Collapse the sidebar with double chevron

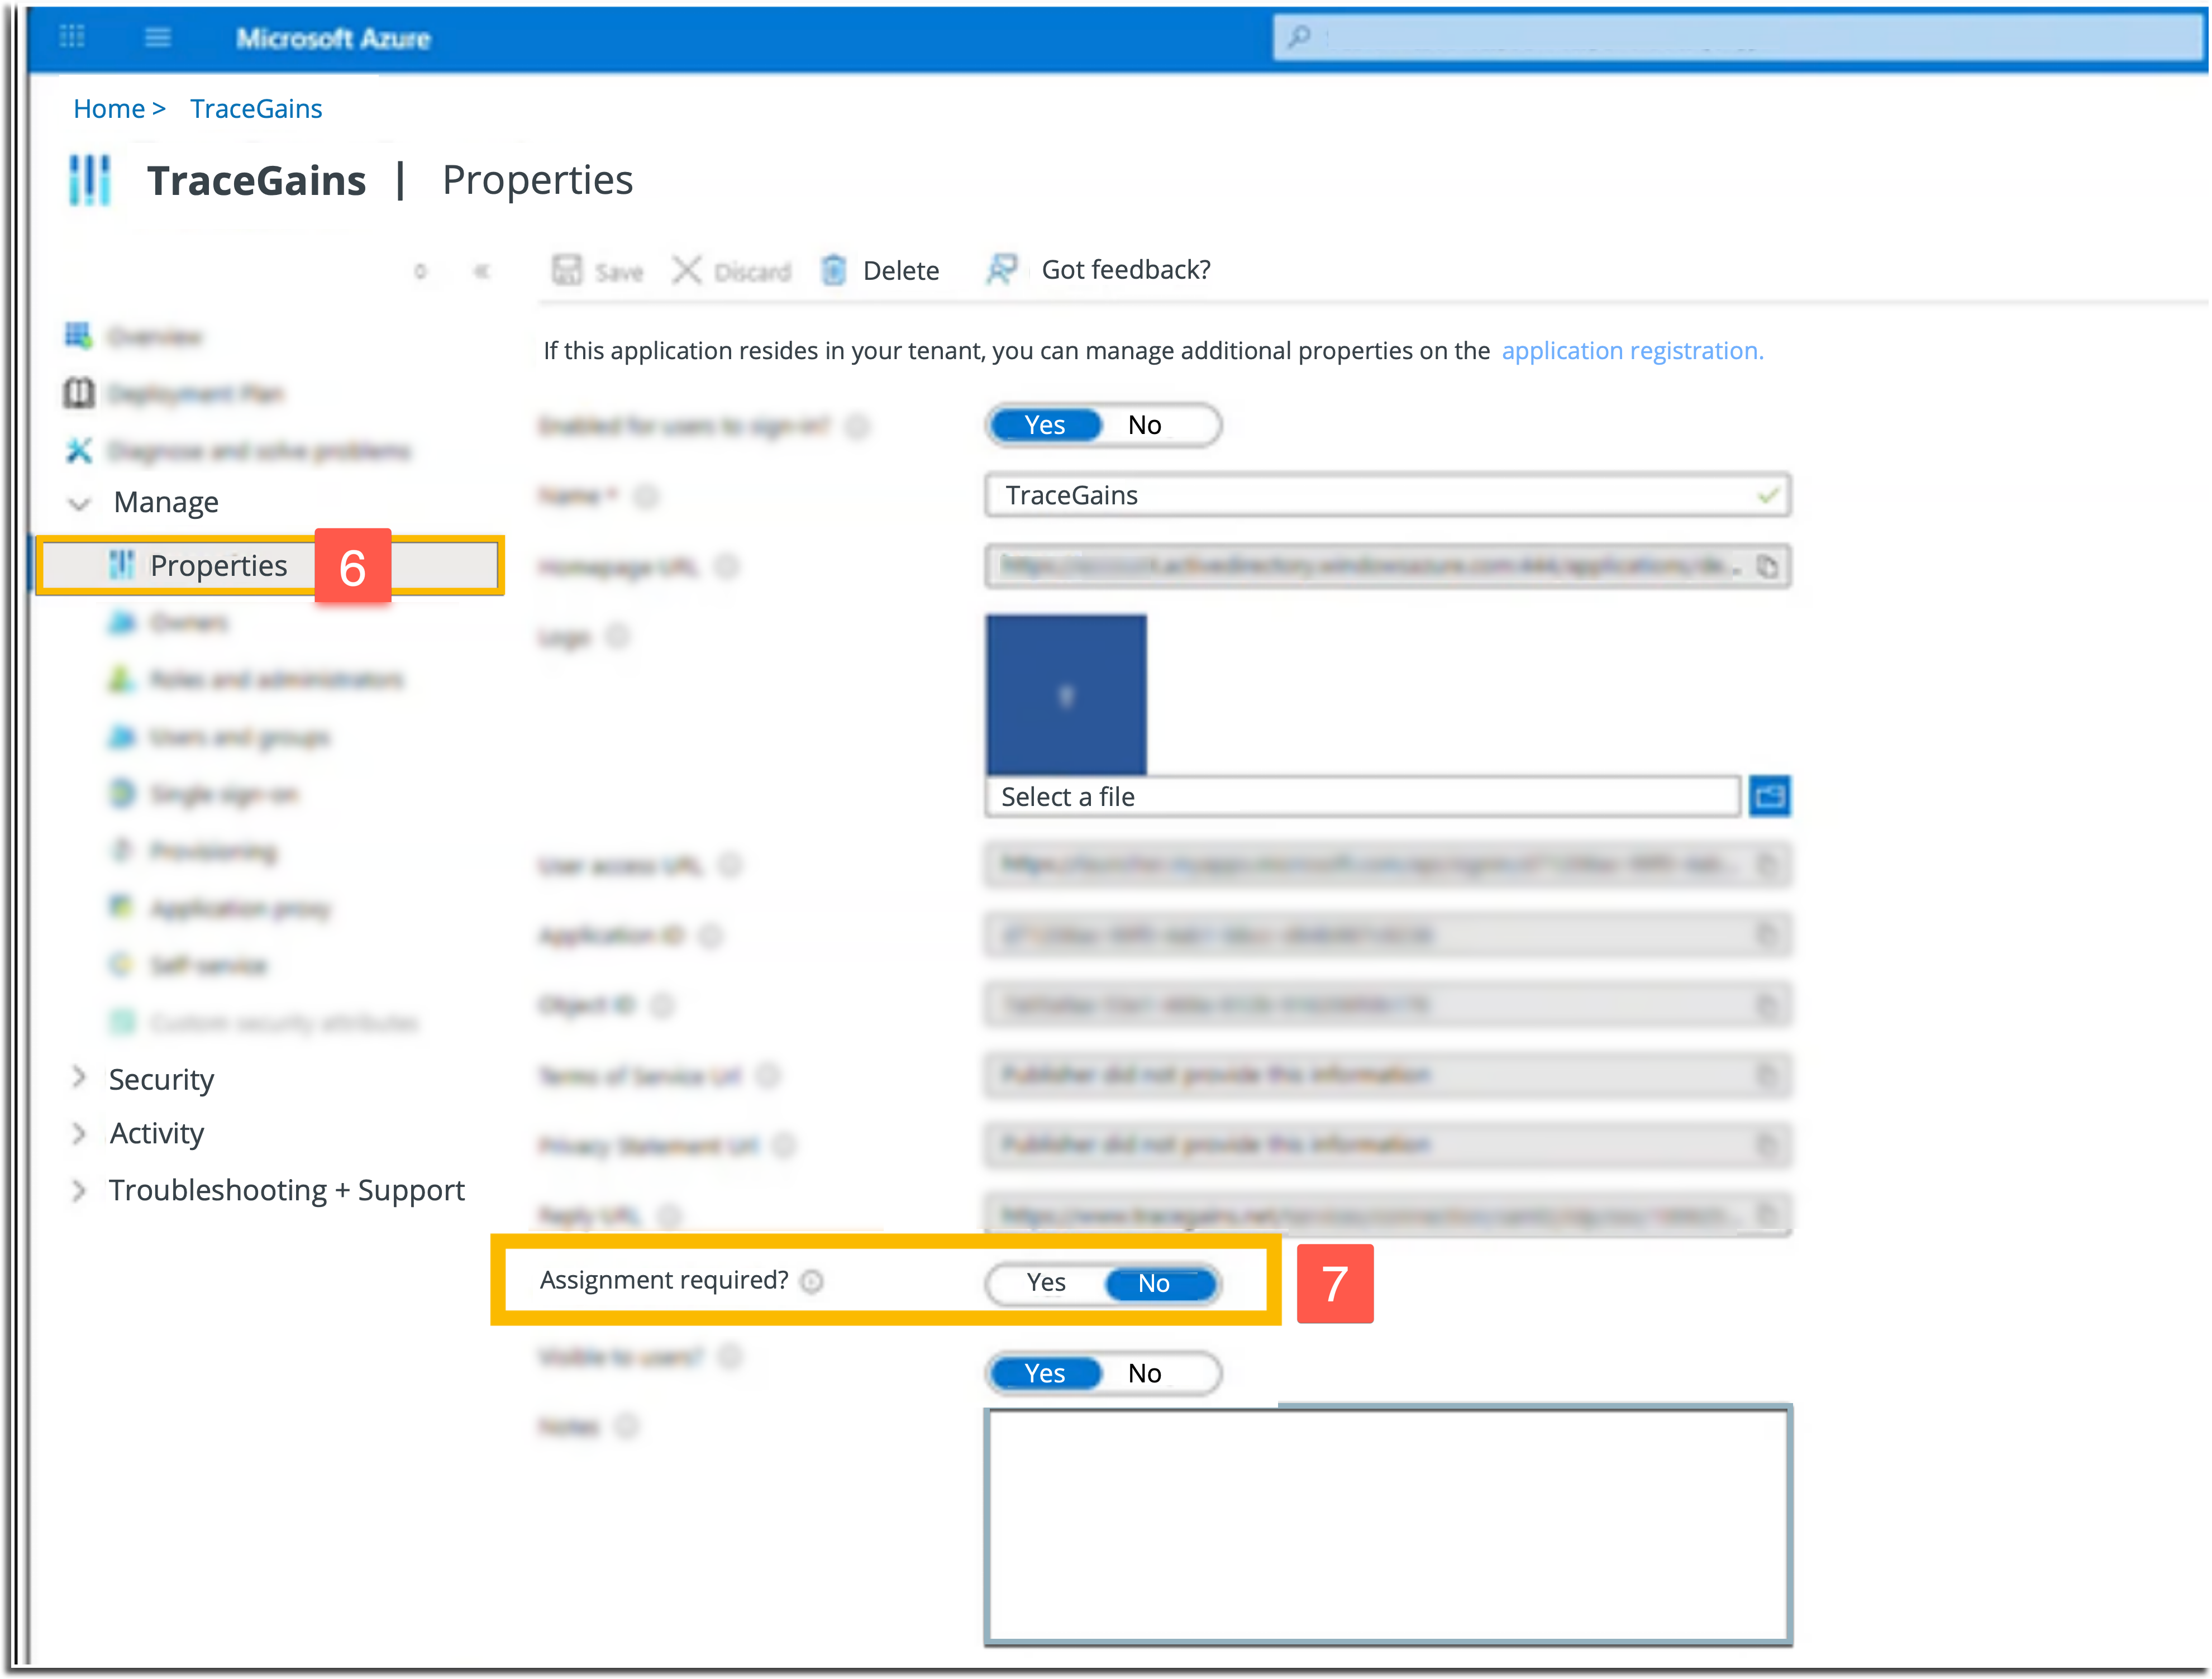[x=482, y=271]
